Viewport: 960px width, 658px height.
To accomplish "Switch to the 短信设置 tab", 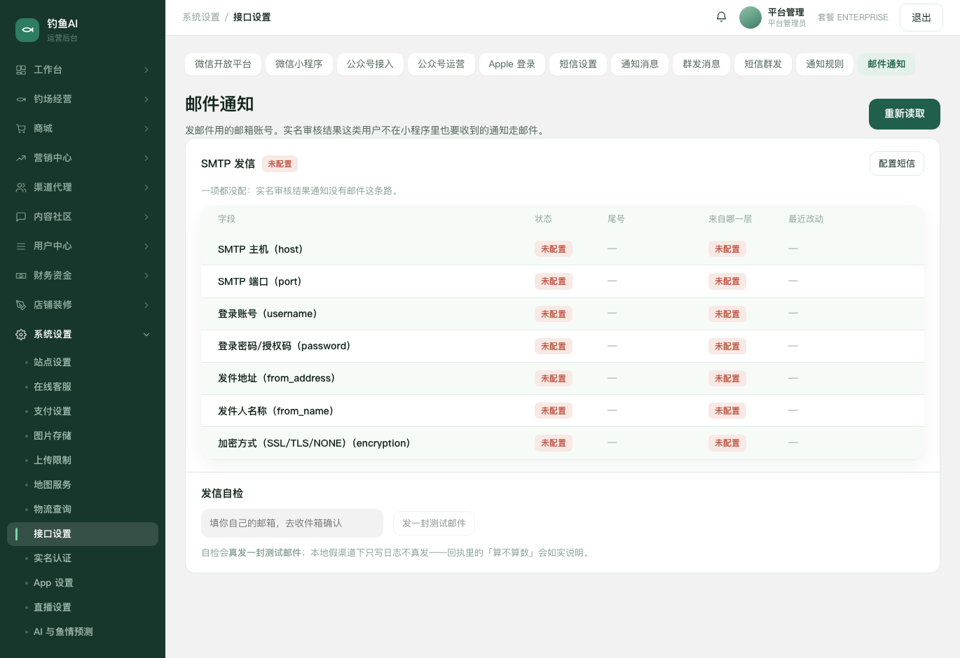I will (x=578, y=64).
